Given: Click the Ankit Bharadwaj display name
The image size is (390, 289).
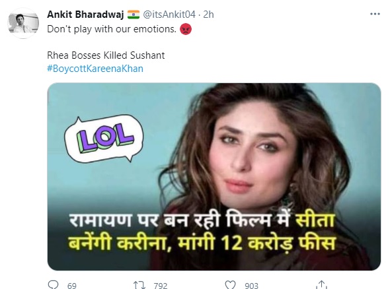Looking at the screenshot, I should point(85,15).
